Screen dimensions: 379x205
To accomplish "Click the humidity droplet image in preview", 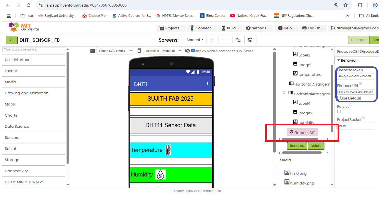I will (161, 174).
